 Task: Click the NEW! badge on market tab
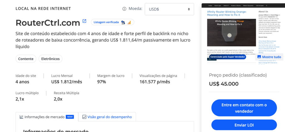click(x=70, y=117)
